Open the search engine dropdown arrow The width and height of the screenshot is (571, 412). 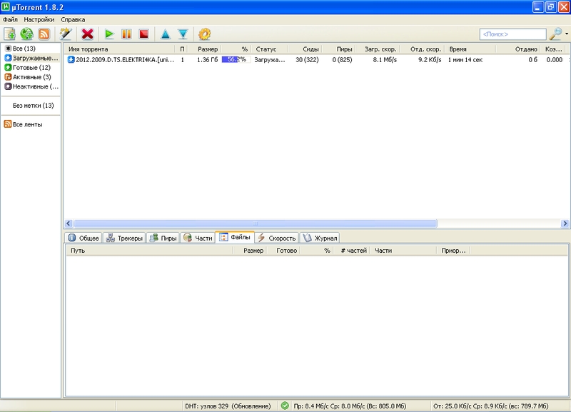pos(567,34)
